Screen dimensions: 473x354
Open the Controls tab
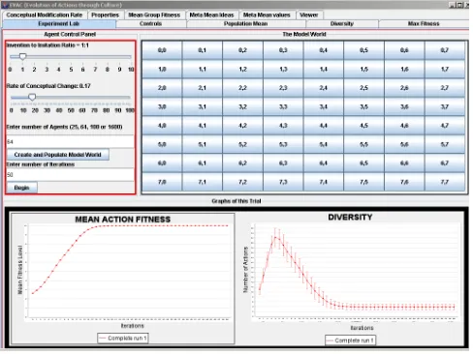pos(150,23)
